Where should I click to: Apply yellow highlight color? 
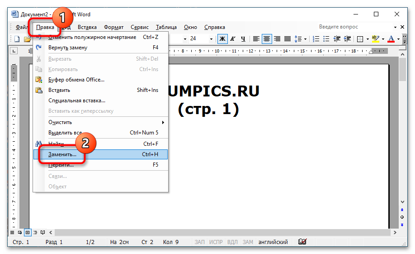click(375, 39)
